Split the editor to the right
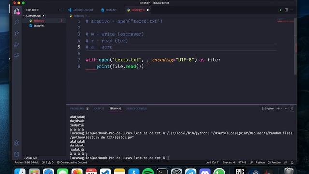 [x=286, y=10]
